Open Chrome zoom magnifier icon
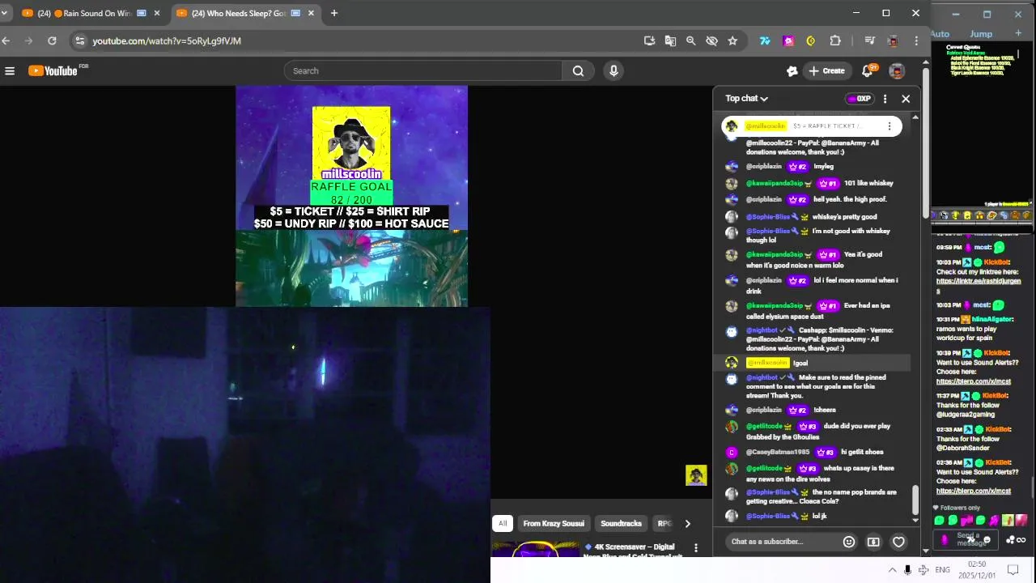 tap(690, 40)
